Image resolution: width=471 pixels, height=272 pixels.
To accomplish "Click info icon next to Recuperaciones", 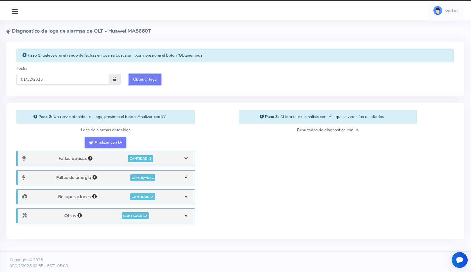I will click(x=94, y=196).
